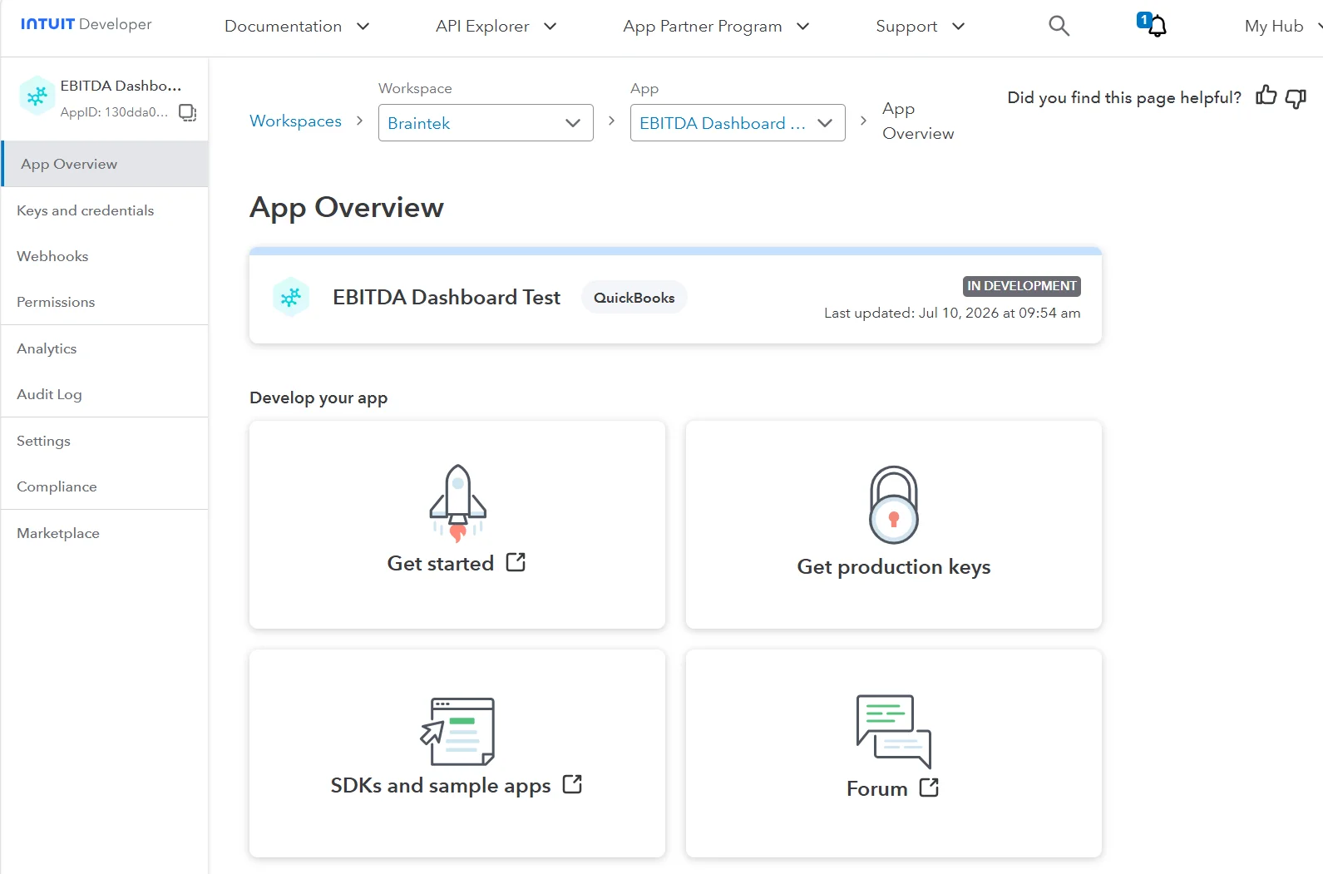Select App Overview in the sidebar

pos(105,164)
